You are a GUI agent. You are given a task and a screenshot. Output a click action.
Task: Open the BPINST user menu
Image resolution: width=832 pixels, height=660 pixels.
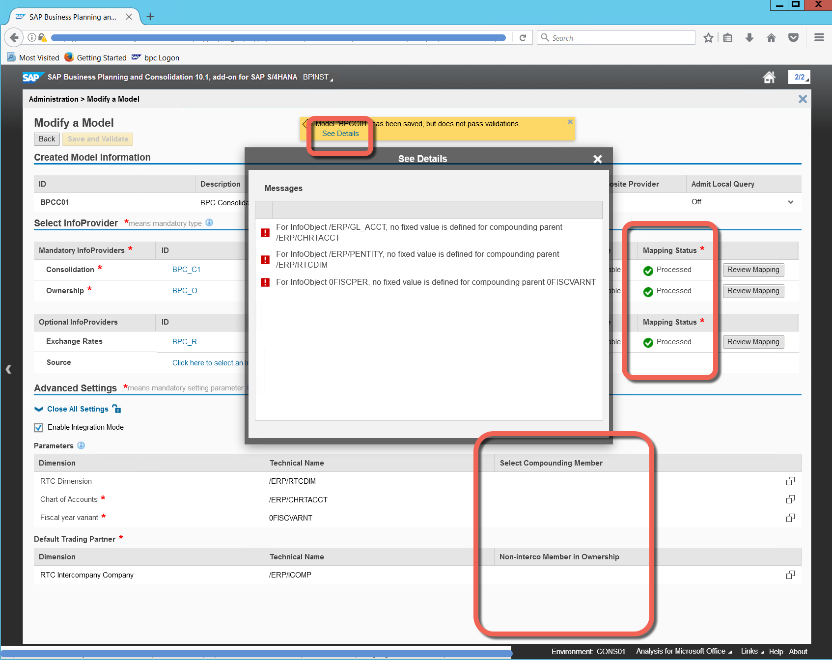coord(317,77)
